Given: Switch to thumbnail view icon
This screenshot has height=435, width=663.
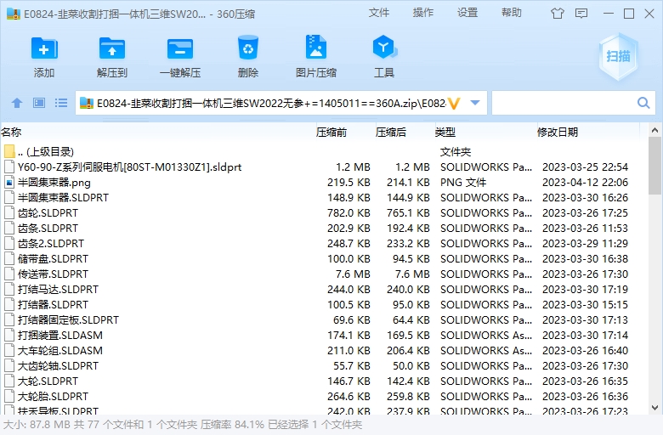Looking at the screenshot, I should 39,103.
